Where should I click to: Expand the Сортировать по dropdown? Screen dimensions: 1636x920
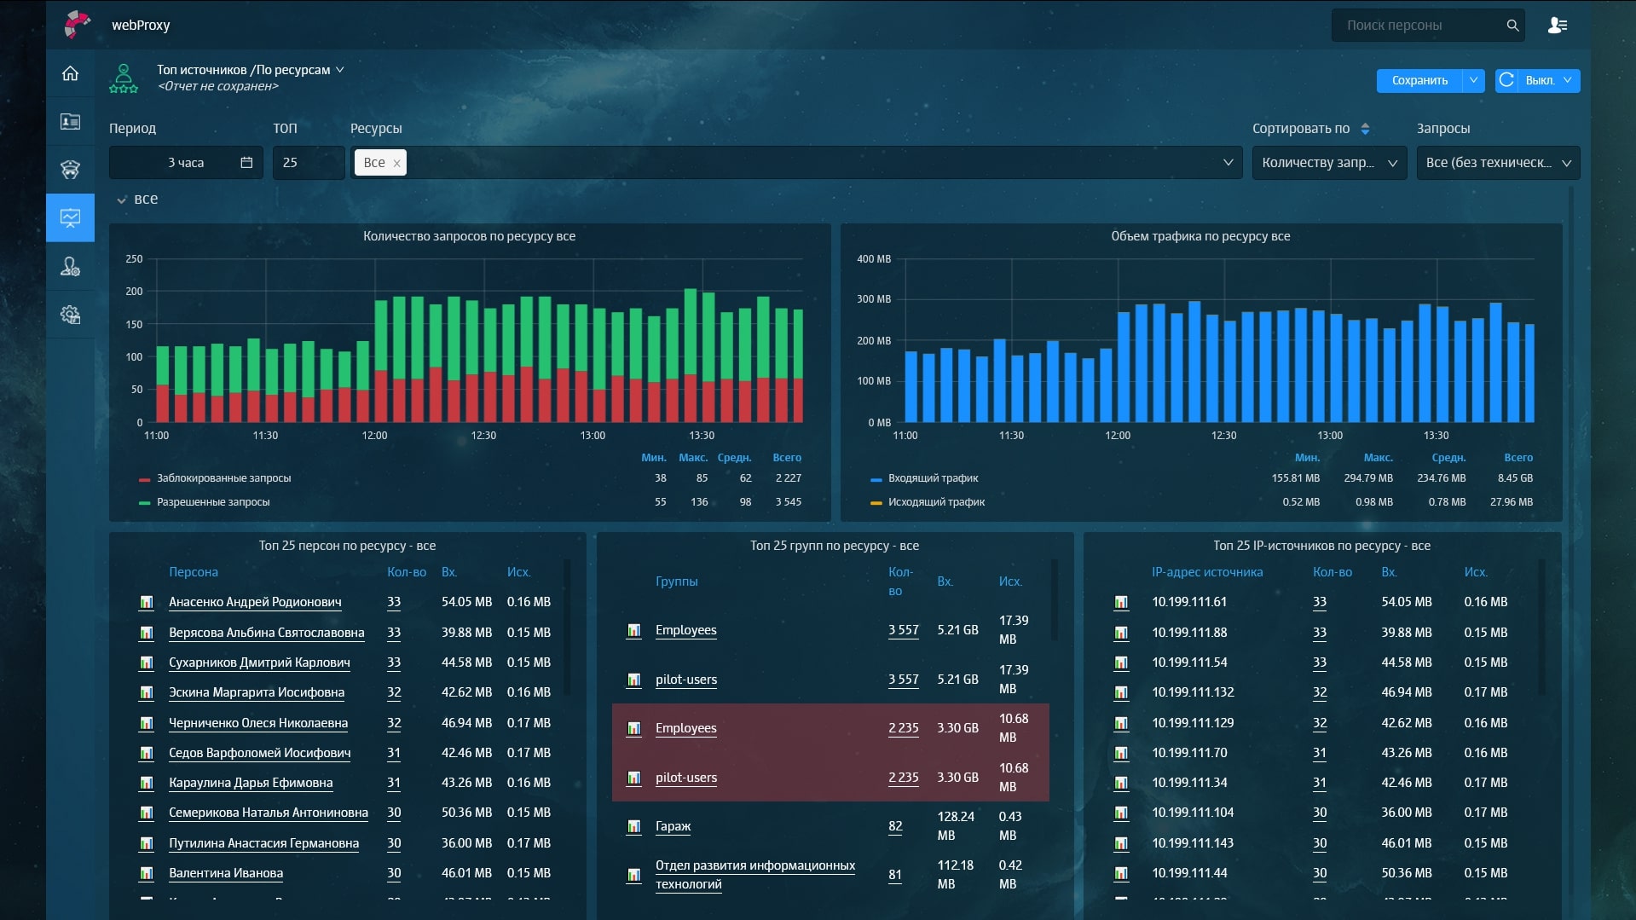tap(1328, 163)
